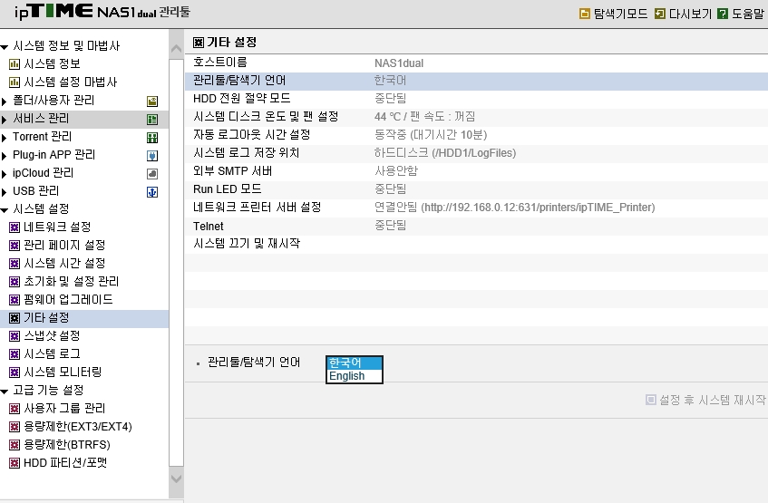
Task: Choose English in the language dropdown list
Action: click(x=355, y=376)
